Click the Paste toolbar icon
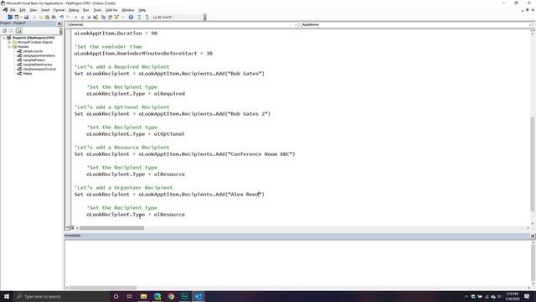The height and width of the screenshot is (302, 536). coord(47,17)
